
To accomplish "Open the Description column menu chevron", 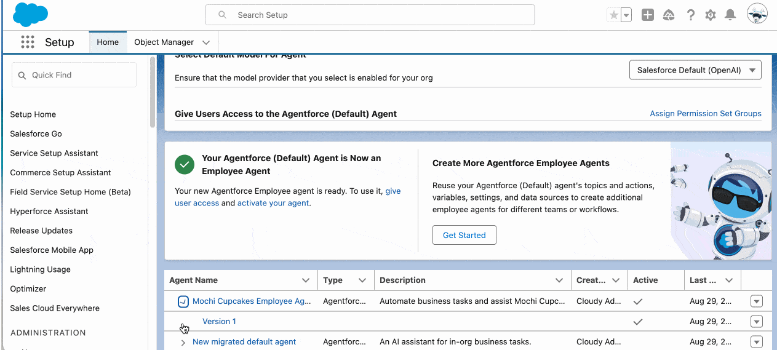I will click(559, 280).
